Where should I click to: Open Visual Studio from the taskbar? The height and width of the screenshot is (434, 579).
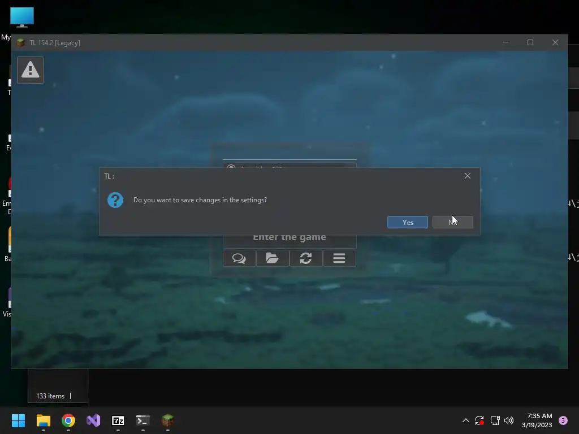point(93,420)
